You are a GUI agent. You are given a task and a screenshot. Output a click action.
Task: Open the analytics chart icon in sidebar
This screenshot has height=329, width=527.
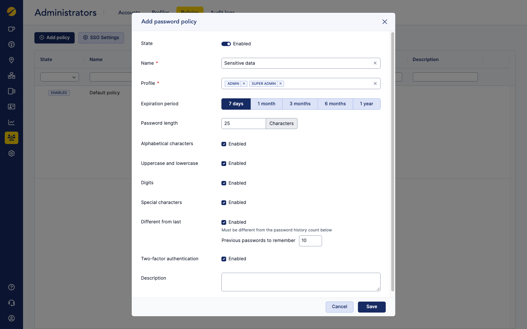point(11,122)
